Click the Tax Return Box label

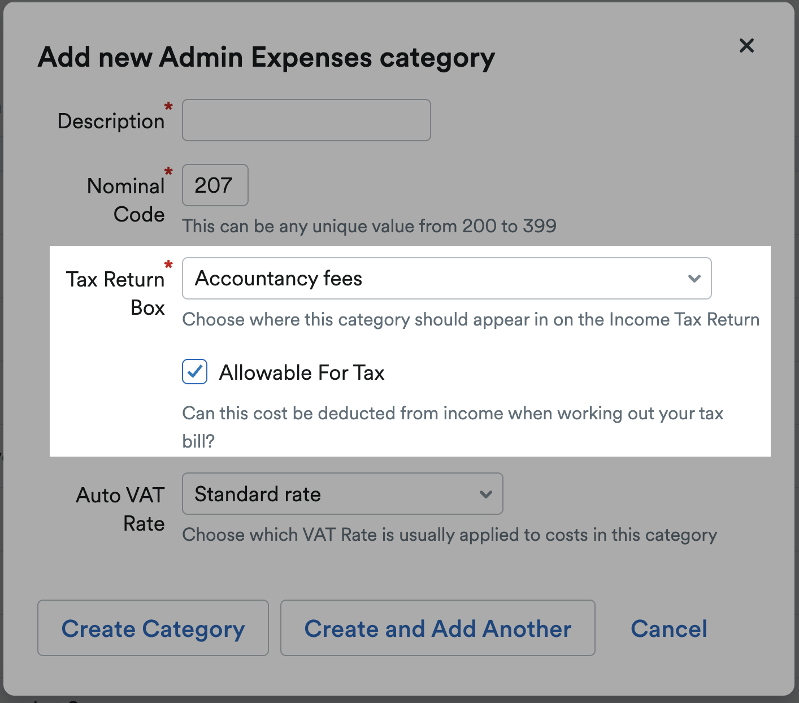(116, 293)
